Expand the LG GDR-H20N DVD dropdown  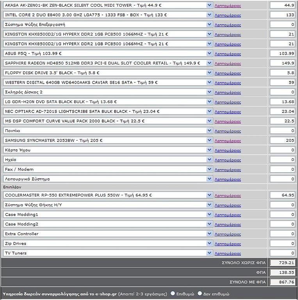point(108,102)
